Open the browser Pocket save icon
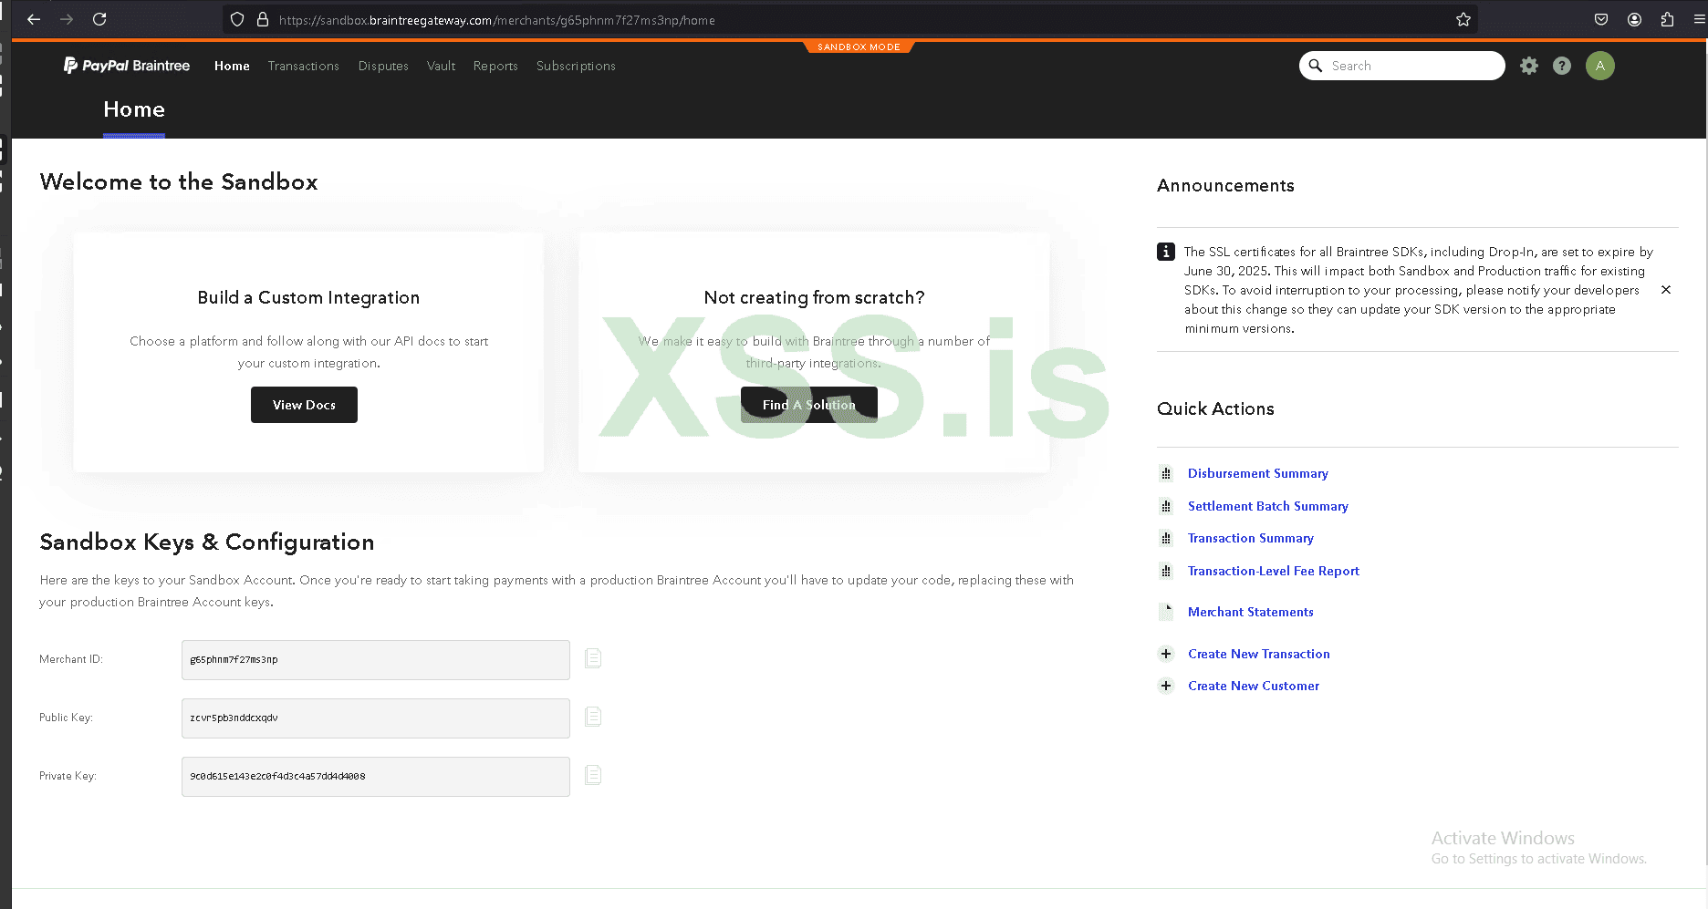Image resolution: width=1708 pixels, height=909 pixels. tap(1601, 19)
